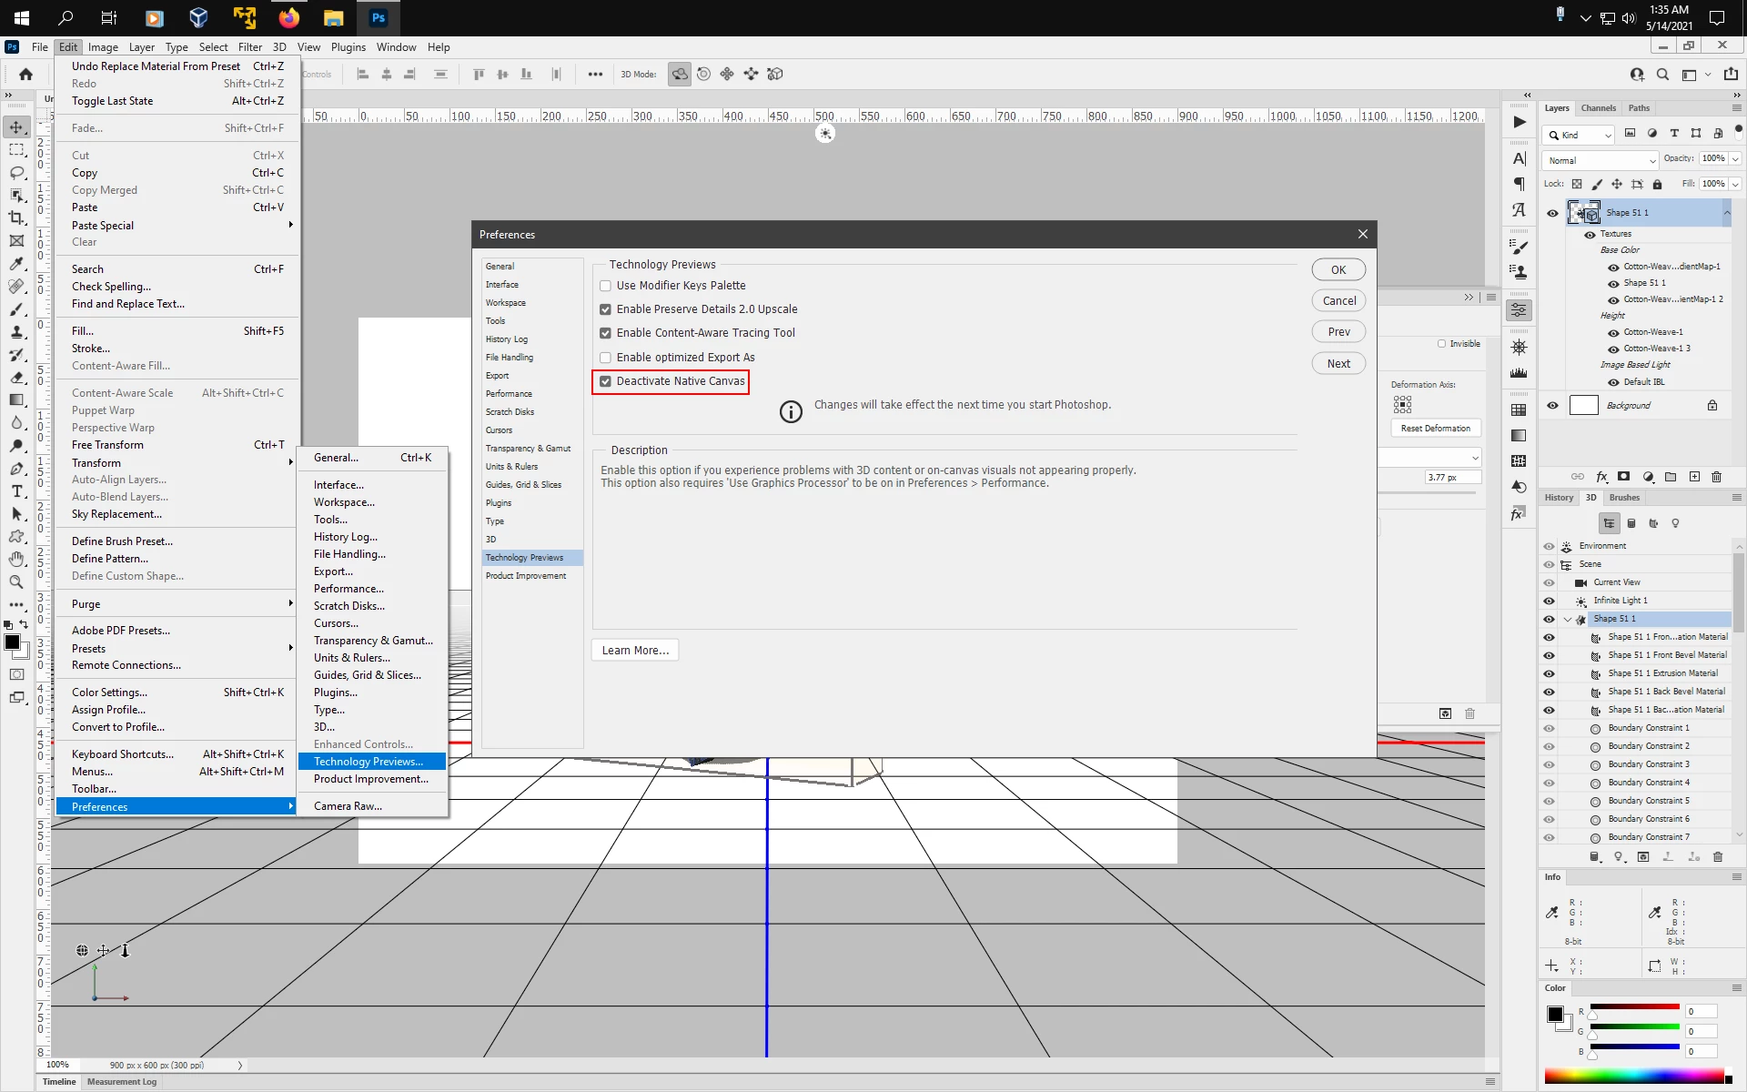Click the Home icon in options bar
This screenshot has width=1747, height=1092.
25,75
